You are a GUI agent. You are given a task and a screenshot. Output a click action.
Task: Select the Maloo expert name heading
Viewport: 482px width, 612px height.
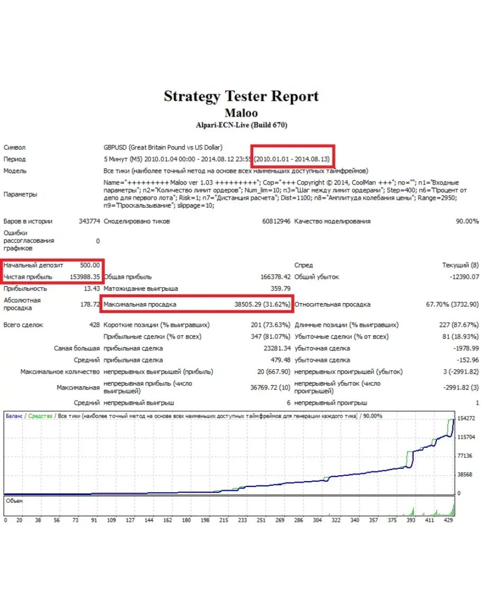[x=241, y=113]
